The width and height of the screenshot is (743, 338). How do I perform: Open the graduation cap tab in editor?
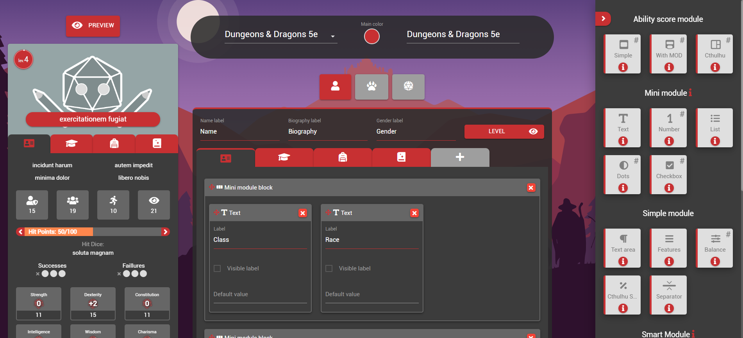point(284,157)
